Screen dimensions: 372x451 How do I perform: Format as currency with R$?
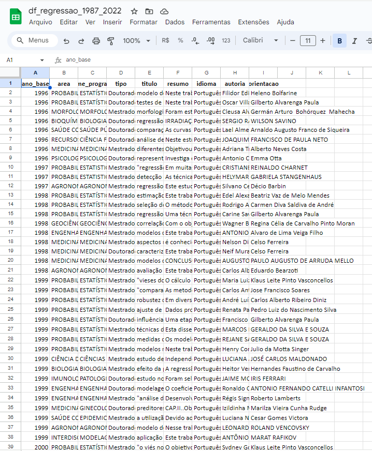coord(165,40)
